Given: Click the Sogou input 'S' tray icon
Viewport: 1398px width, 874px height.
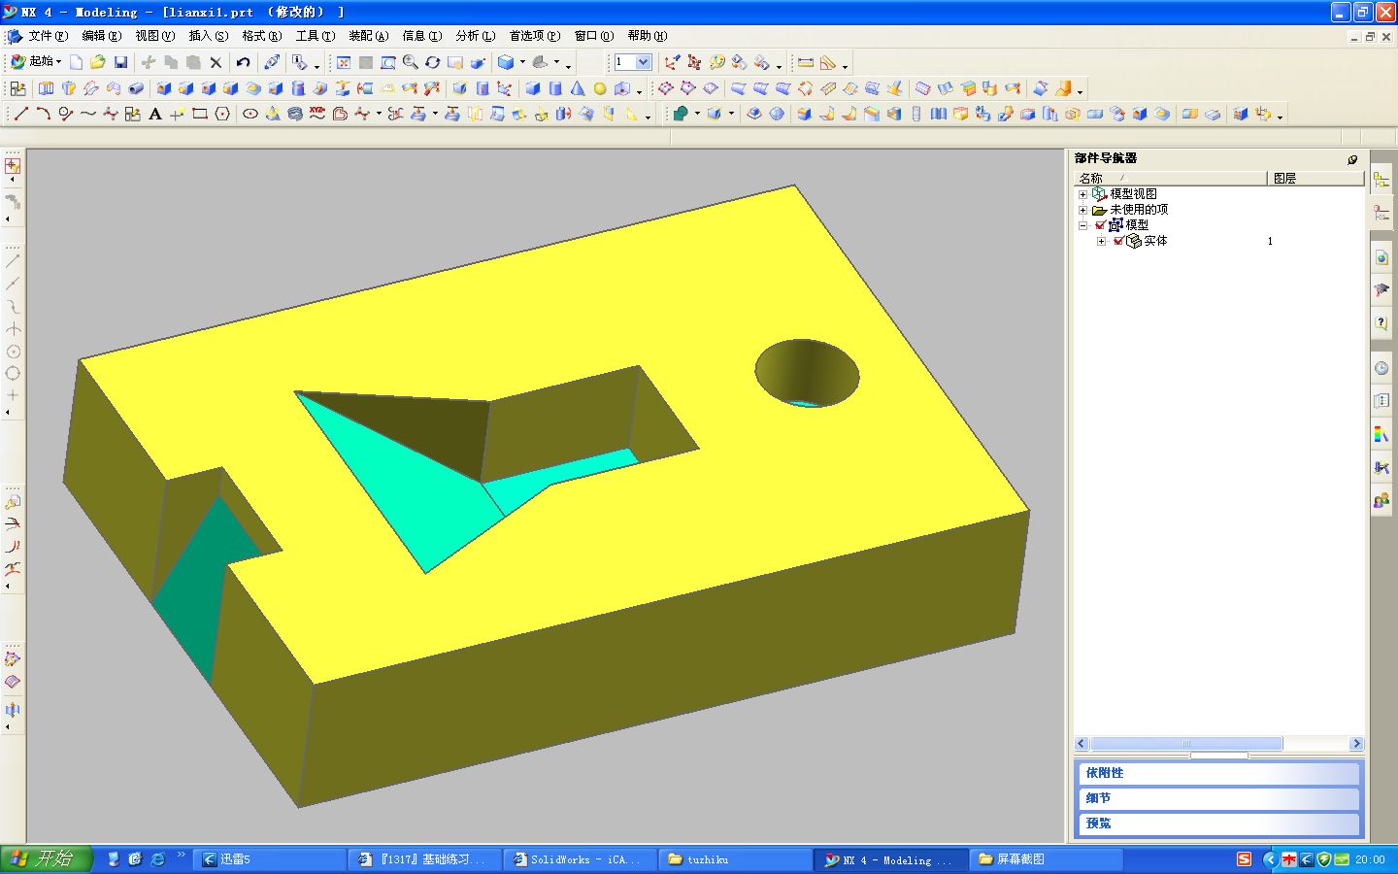Looking at the screenshot, I should [x=1245, y=859].
